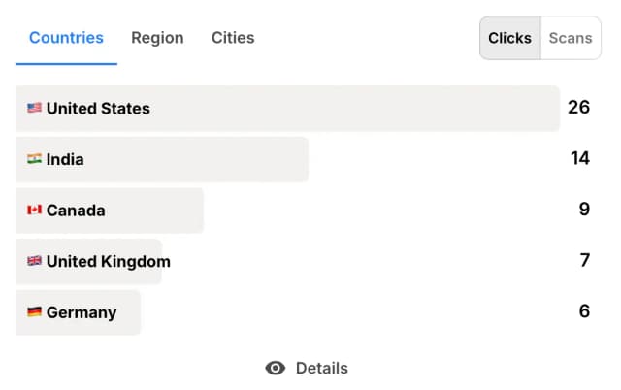Click the India flag icon
Screen dimensions: 621x390
point(34,159)
